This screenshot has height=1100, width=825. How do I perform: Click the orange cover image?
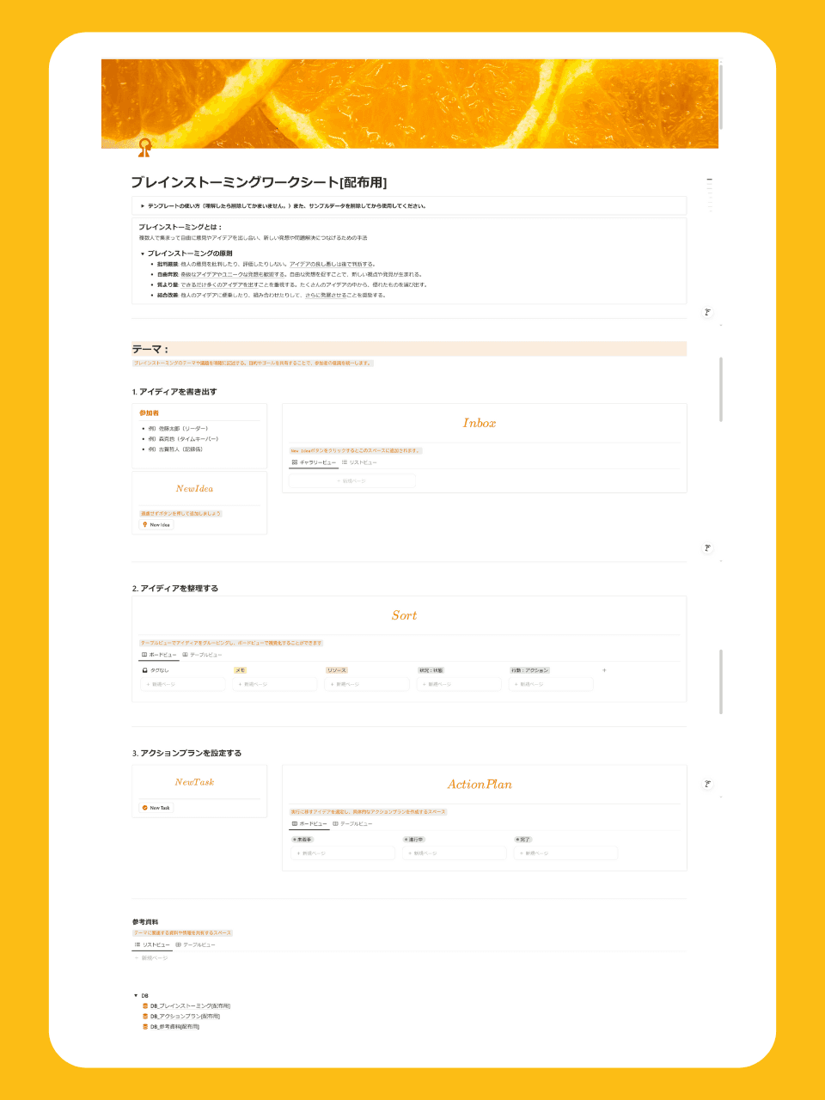pyautogui.click(x=410, y=103)
